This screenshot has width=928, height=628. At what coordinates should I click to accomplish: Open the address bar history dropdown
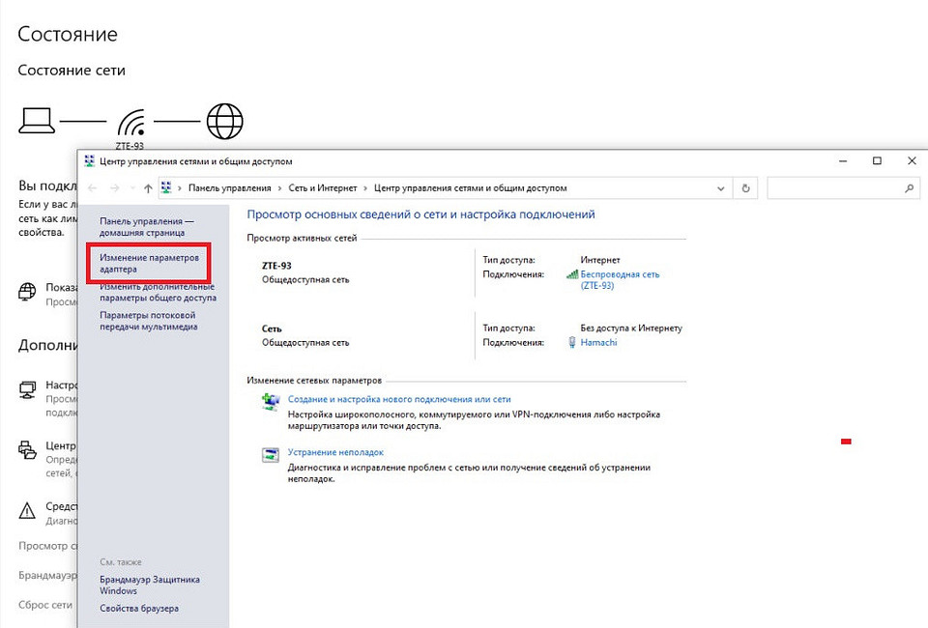pyautogui.click(x=722, y=188)
